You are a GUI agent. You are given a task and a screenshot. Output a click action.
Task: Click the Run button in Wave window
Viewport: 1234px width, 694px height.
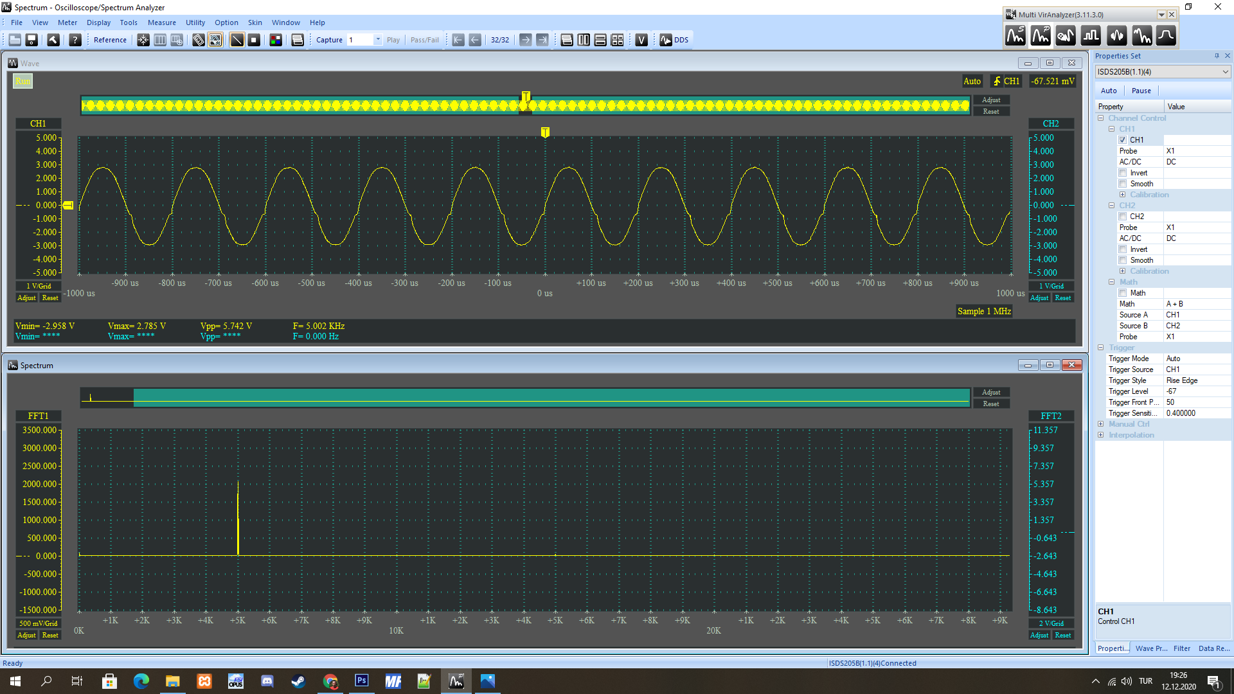22,81
